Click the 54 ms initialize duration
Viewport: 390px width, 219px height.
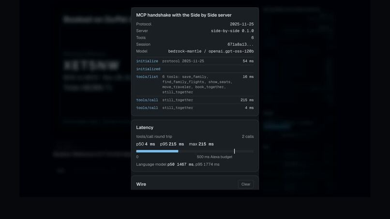coord(248,61)
